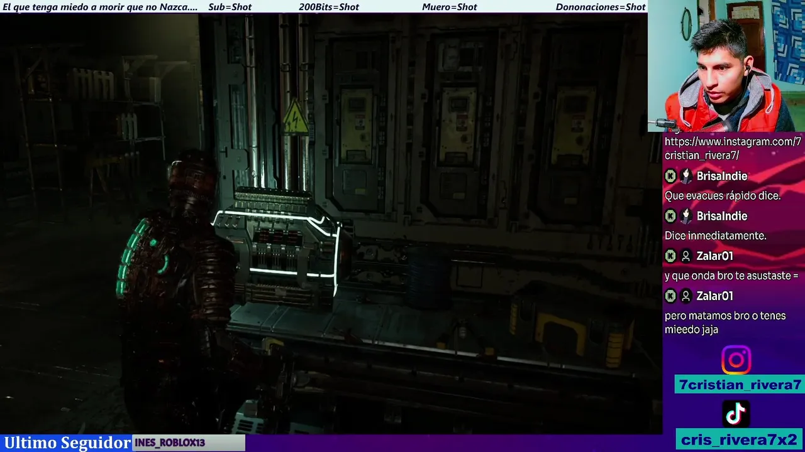Click 'Sub=Shot' text in top banner
The width and height of the screenshot is (805, 452).
tap(230, 7)
